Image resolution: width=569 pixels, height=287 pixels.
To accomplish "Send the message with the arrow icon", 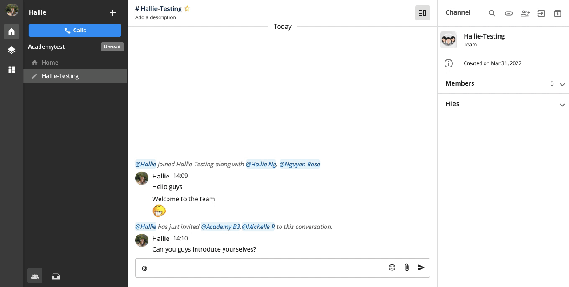I will click(421, 267).
